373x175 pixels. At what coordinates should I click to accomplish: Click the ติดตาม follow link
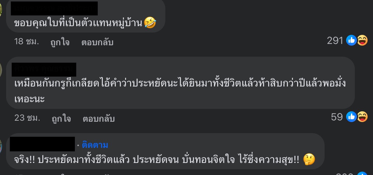(95, 144)
